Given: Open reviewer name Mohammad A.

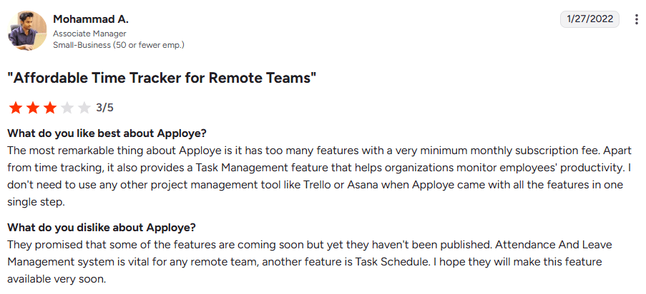Looking at the screenshot, I should click(x=91, y=19).
